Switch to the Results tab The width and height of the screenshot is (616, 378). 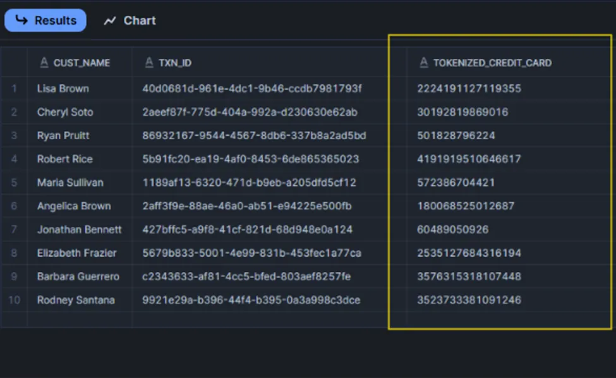[x=45, y=20]
